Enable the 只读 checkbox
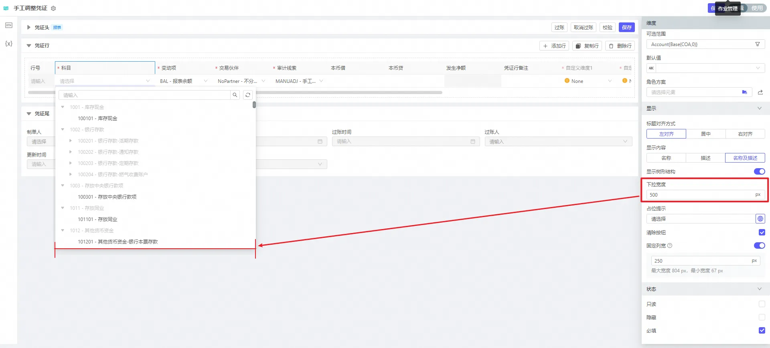770x348 pixels. [762, 304]
